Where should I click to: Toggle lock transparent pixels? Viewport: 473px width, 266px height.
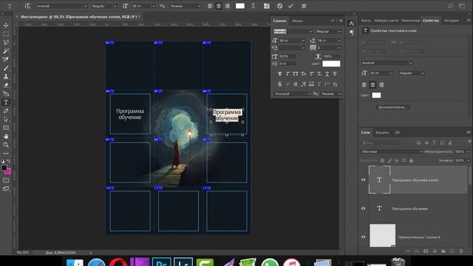[x=382, y=160]
